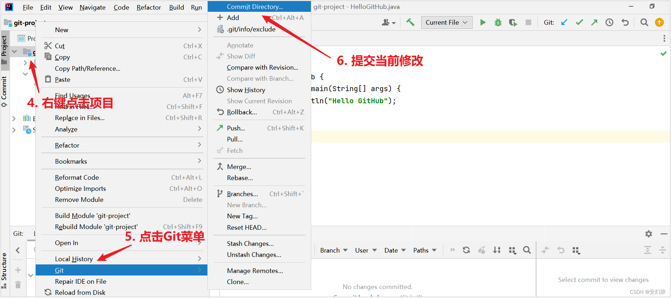The height and width of the screenshot is (298, 671).
Task: Click the Git commit checkmark icon
Action: (579, 23)
